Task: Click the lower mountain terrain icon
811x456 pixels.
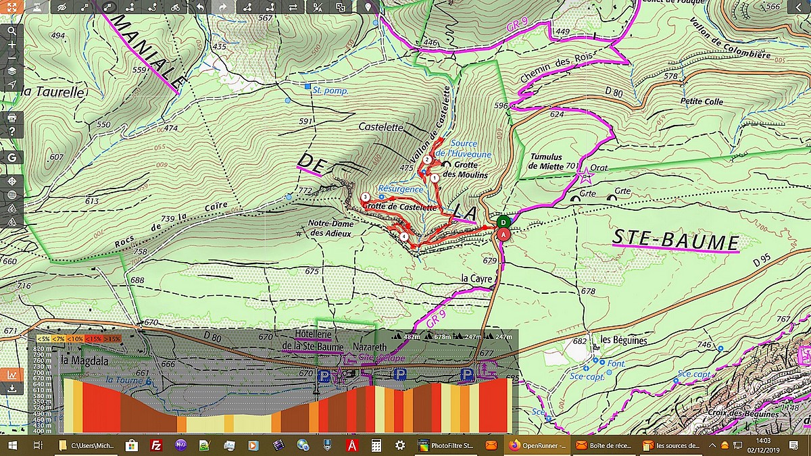Action: [x=11, y=221]
